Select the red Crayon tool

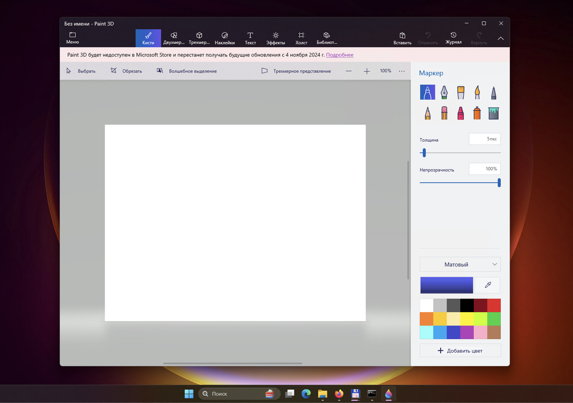pos(461,113)
